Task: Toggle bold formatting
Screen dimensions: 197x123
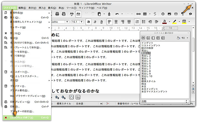Action: (x=88, y=22)
